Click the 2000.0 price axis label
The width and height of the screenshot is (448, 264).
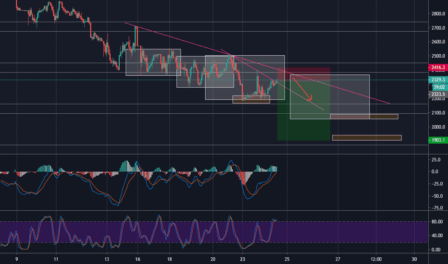click(x=438, y=127)
